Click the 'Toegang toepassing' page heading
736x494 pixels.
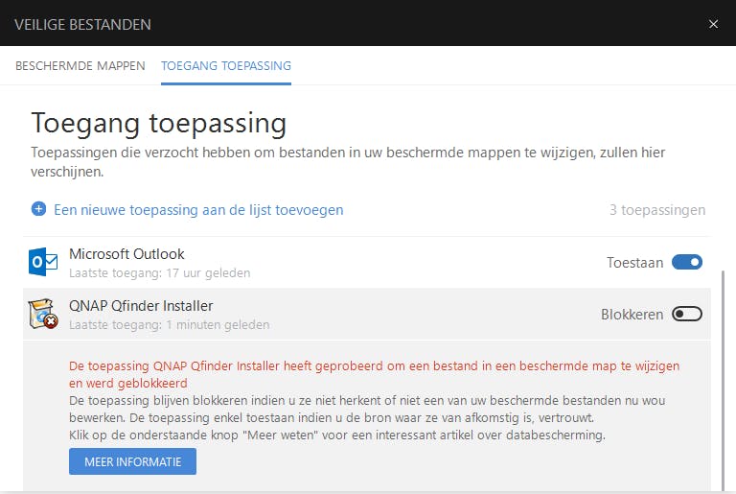pos(159,123)
